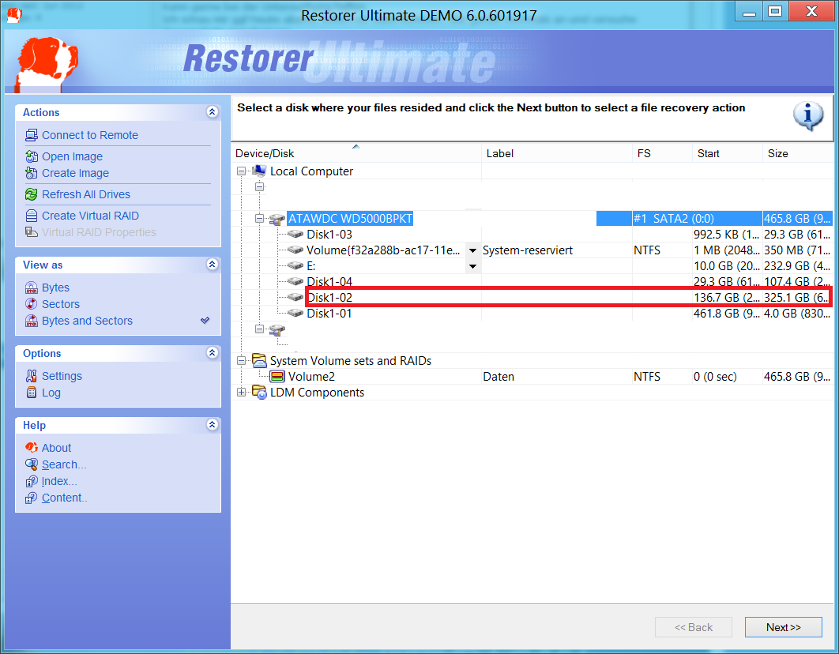
Task: Click the About dog icon
Action: (32, 448)
